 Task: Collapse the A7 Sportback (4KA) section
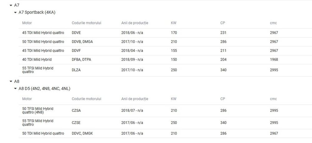(15, 12)
